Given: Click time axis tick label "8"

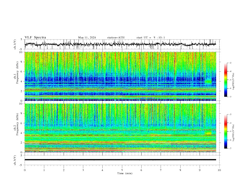Looking at the screenshot, I should point(180,170).
